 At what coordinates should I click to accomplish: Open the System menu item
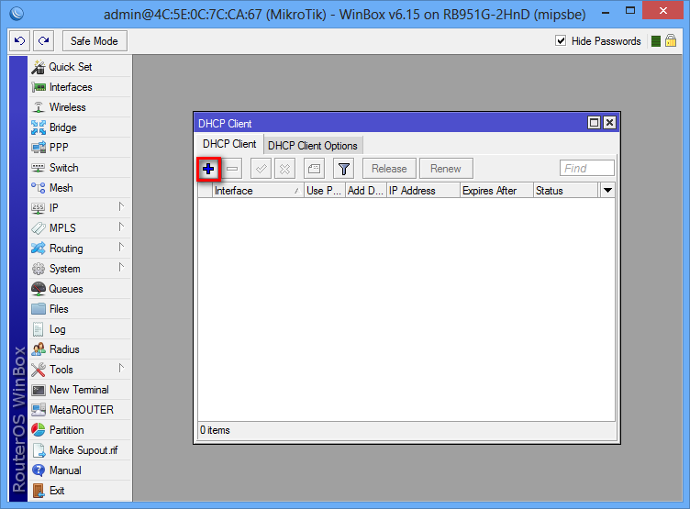(80, 269)
